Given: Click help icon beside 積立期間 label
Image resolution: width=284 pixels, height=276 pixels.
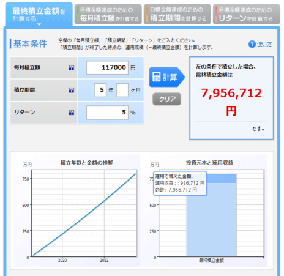Looking at the screenshot, I should (x=71, y=90).
